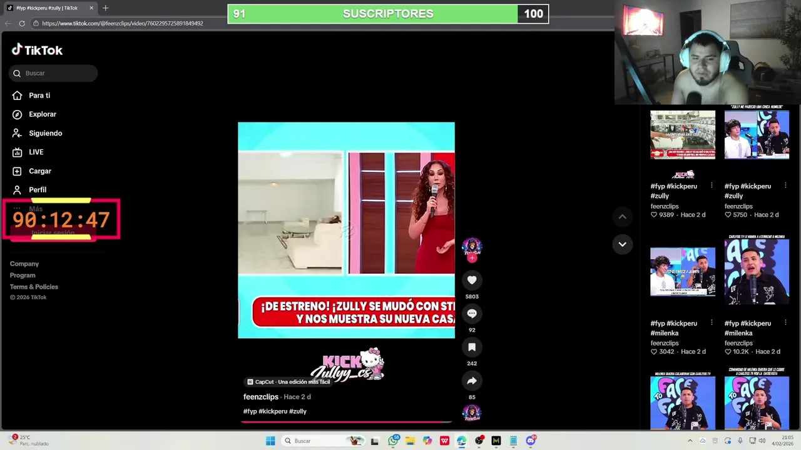Go to the next video with down chevron
Image resolution: width=801 pixels, height=450 pixels.
[x=622, y=244]
